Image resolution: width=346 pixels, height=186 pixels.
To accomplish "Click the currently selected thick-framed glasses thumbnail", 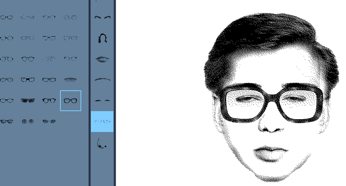I will 70,101.
